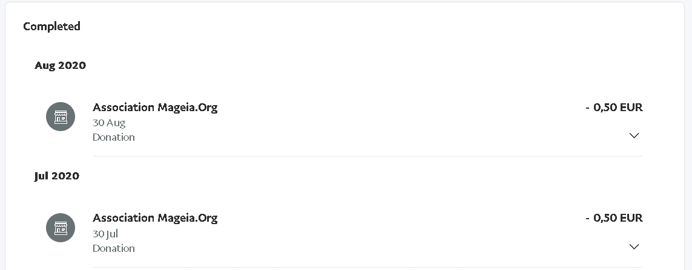Viewport: 692px width, 270px height.
Task: Click the store icon beside 30 Jul donation
Action: click(x=61, y=228)
